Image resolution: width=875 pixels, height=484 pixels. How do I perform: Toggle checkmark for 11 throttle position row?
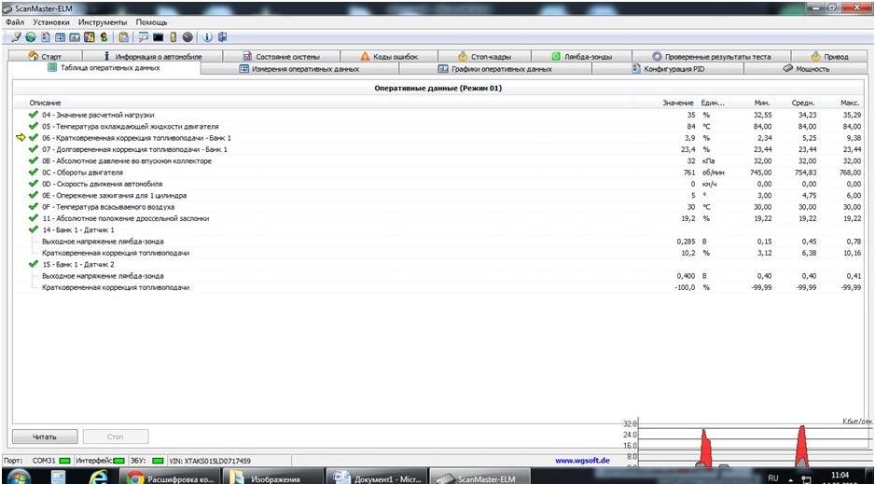click(34, 218)
